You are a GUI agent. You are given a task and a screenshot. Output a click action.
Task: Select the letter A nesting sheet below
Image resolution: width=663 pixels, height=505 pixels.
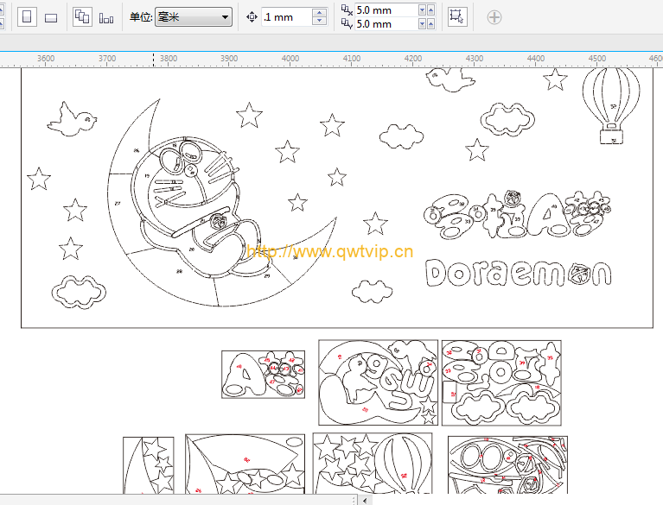tap(263, 374)
